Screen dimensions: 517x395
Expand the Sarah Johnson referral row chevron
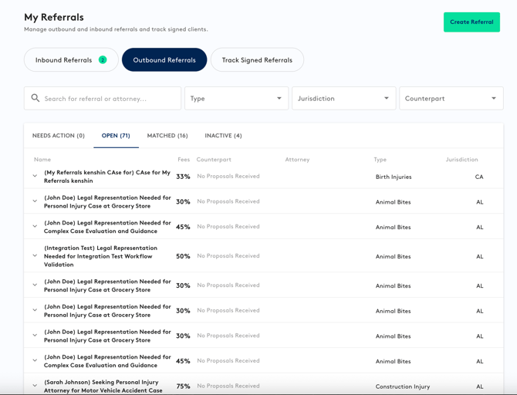[35, 386]
